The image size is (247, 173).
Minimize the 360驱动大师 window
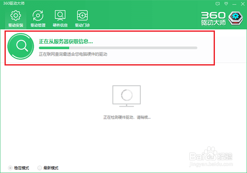pos(234,4)
